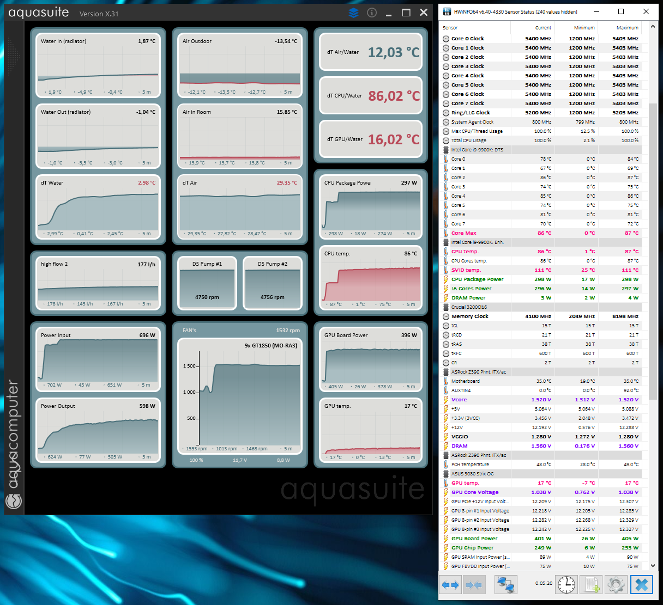
Task: Click the D5 Pump #1 tile
Action: (207, 283)
